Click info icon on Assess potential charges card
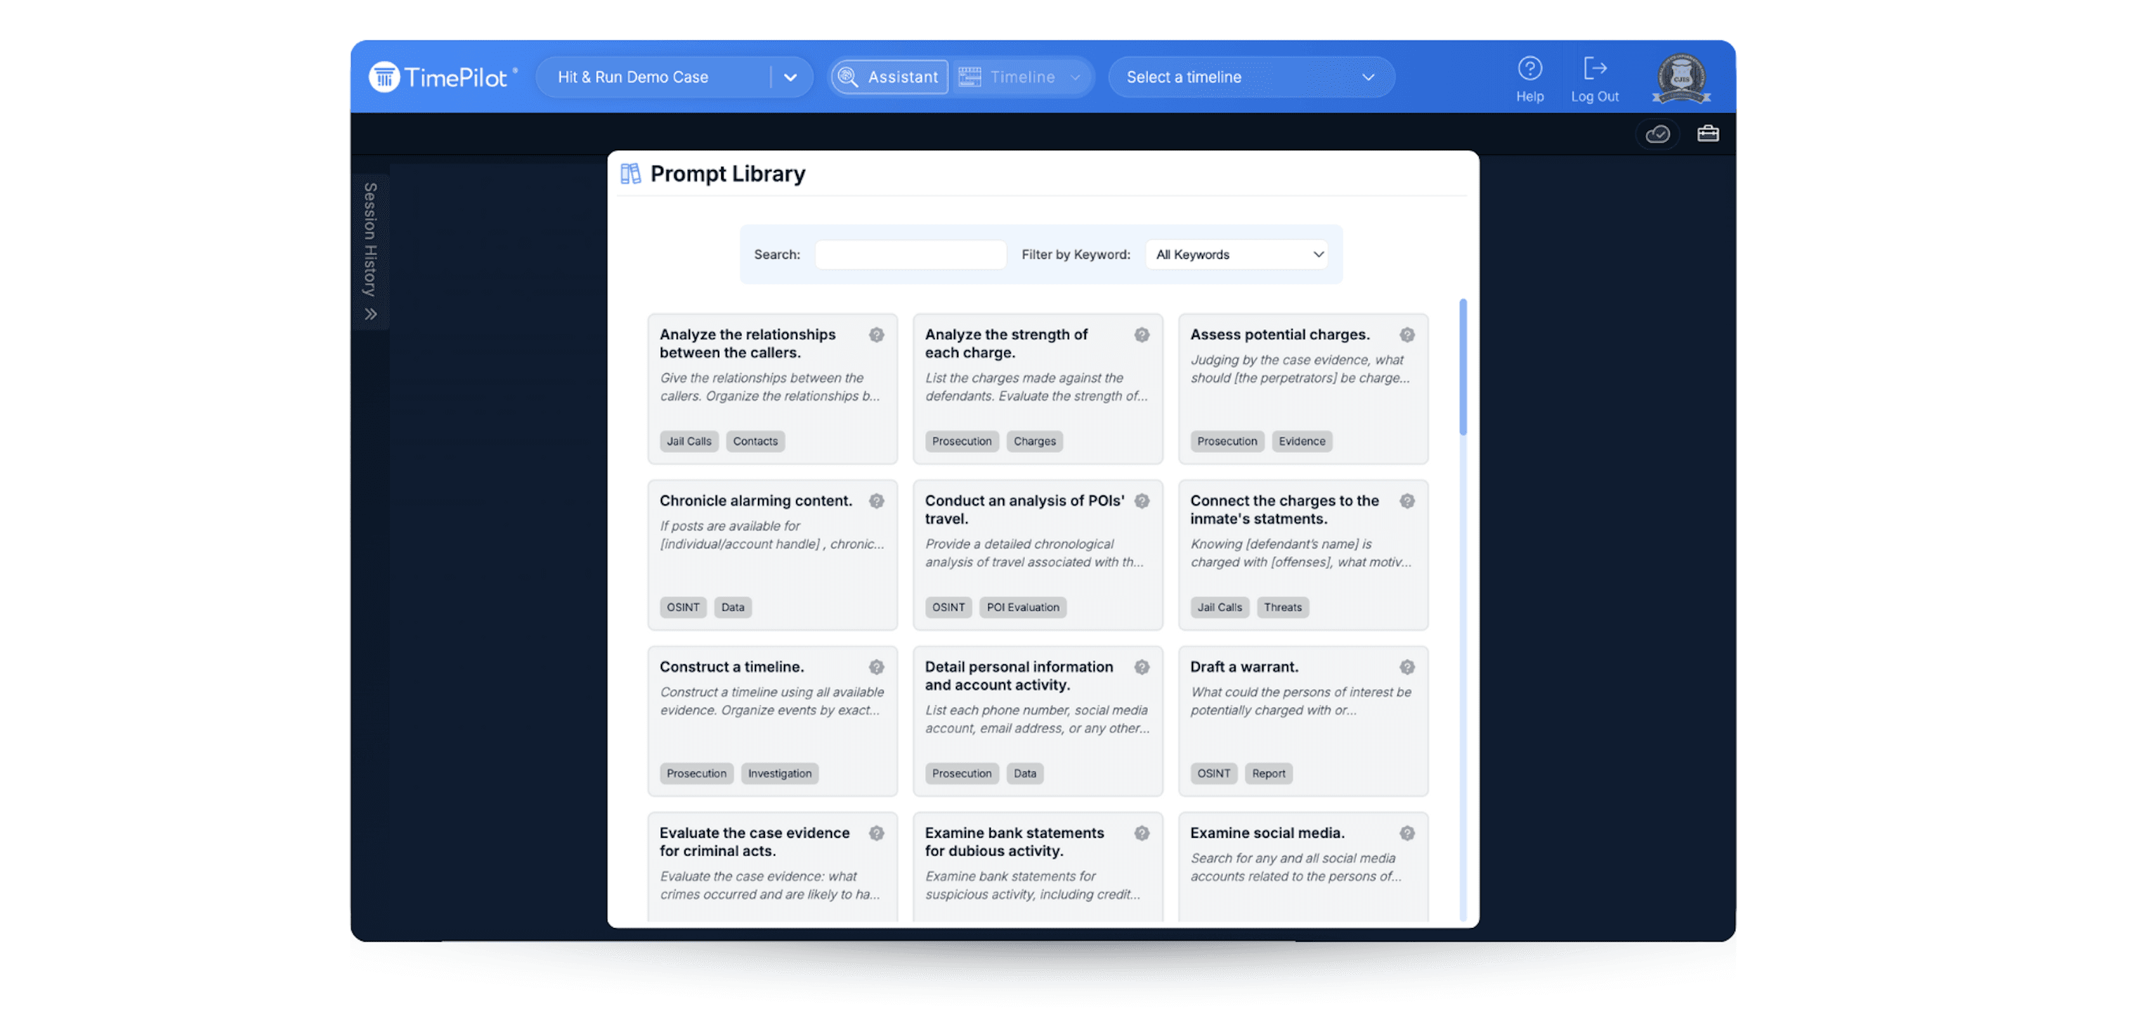The height and width of the screenshot is (1025, 2140). coord(1406,335)
